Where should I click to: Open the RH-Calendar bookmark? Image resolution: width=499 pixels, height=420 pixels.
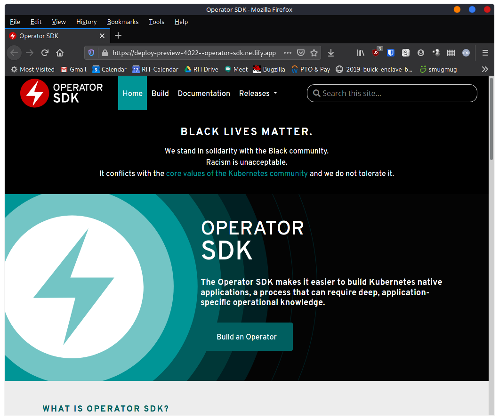point(155,69)
